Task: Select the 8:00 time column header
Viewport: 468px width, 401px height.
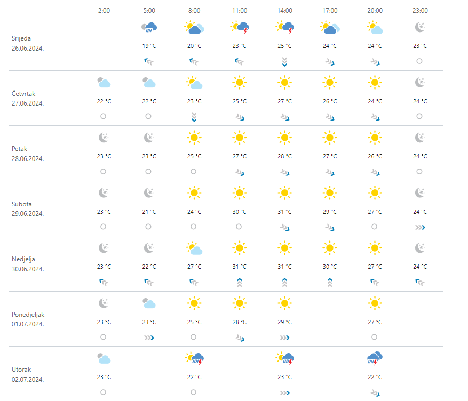Action: [194, 10]
